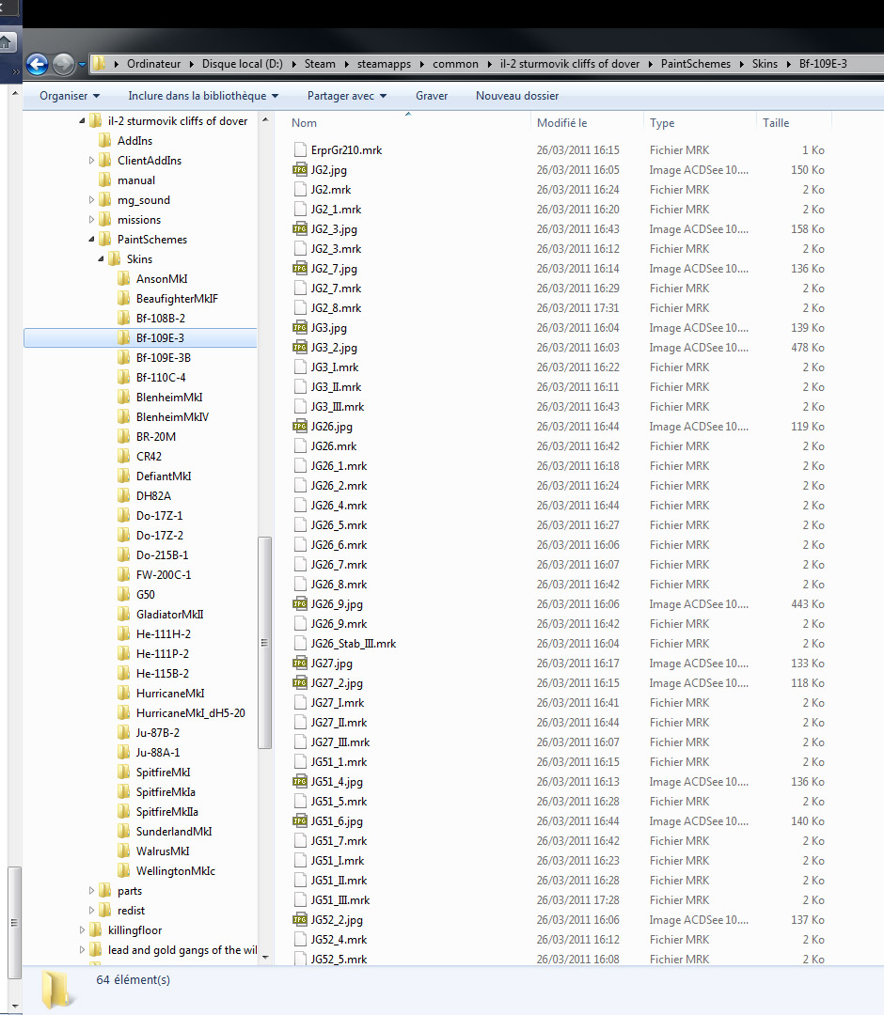Click the SpitfireMkI folder icon in tree
The width and height of the screenshot is (884, 1015).
coord(124,773)
